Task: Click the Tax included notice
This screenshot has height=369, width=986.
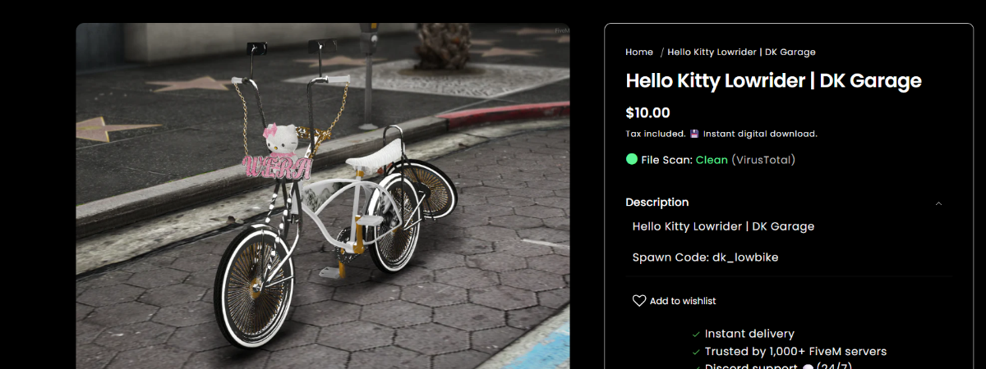Action: [654, 134]
